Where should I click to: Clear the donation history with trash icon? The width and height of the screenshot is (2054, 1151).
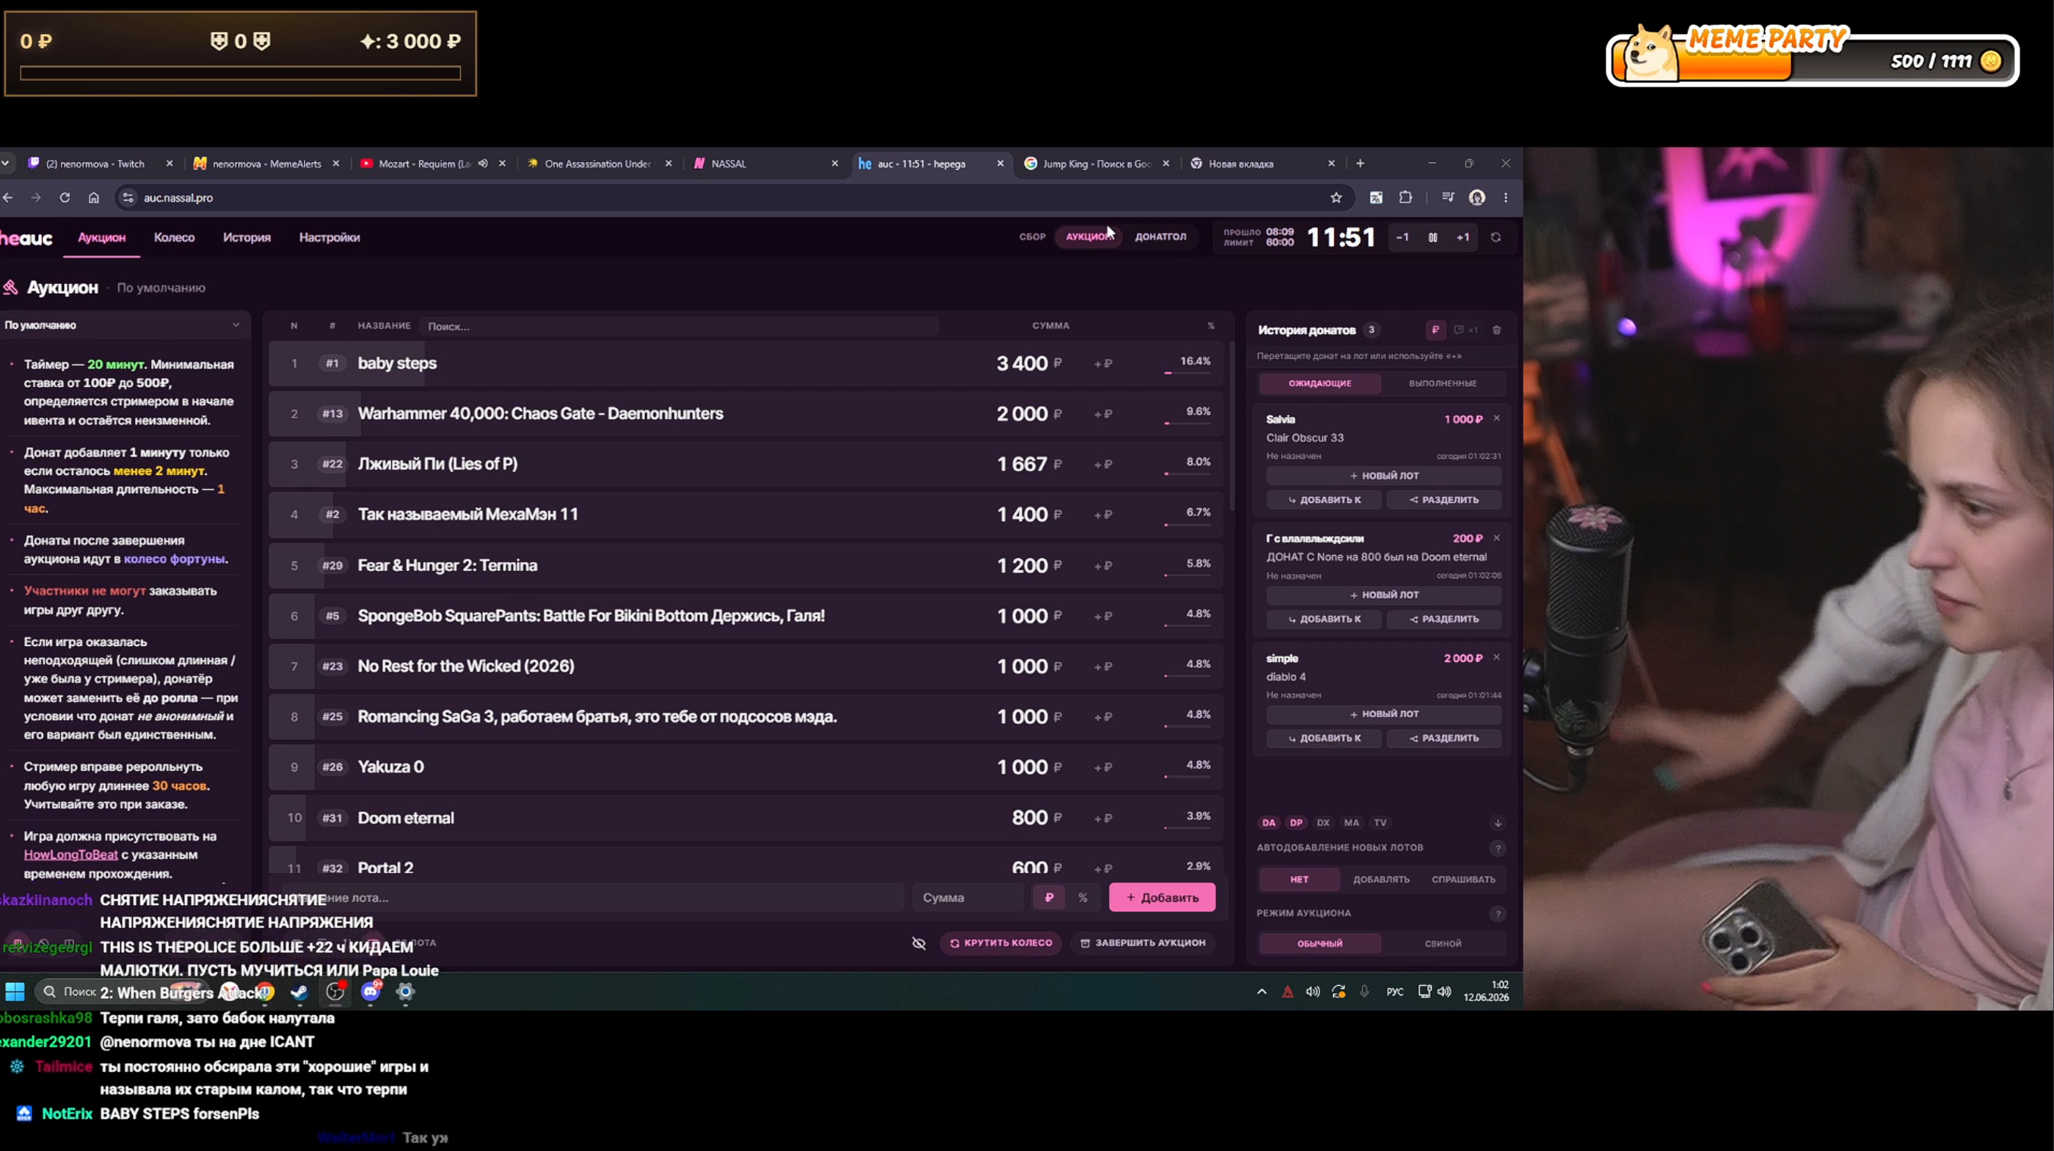pos(1496,330)
